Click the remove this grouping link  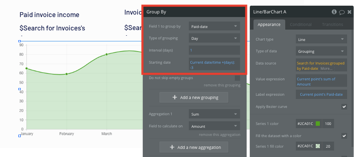pyautogui.click(x=222, y=85)
